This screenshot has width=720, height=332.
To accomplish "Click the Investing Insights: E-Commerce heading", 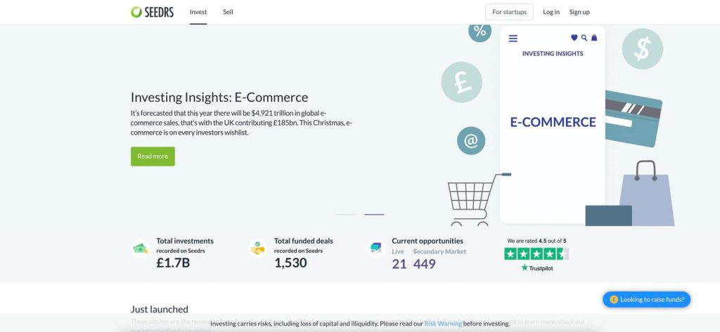I will pos(219,98).
